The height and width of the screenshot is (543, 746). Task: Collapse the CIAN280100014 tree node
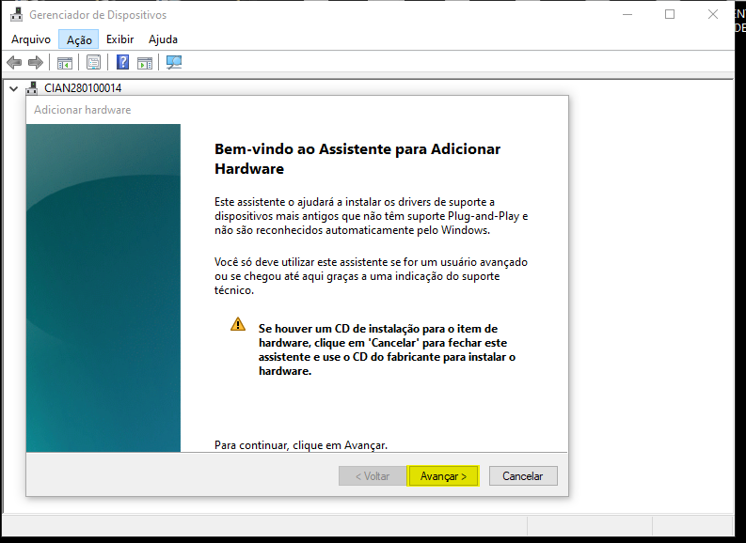[14, 88]
